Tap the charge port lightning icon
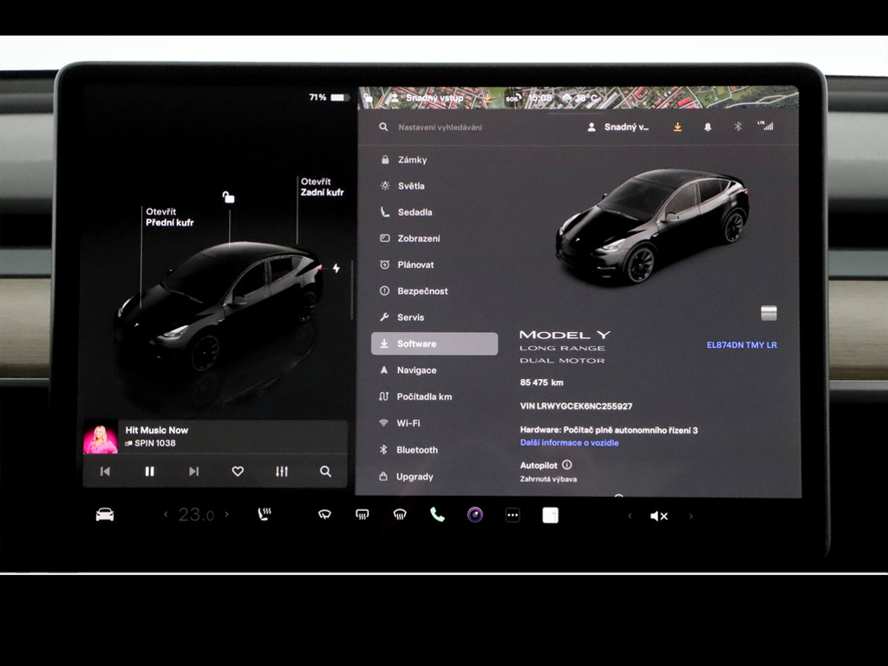 (336, 268)
